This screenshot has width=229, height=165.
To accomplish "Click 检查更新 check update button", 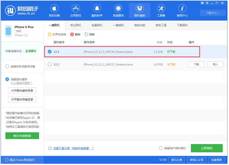I will point(217,160).
